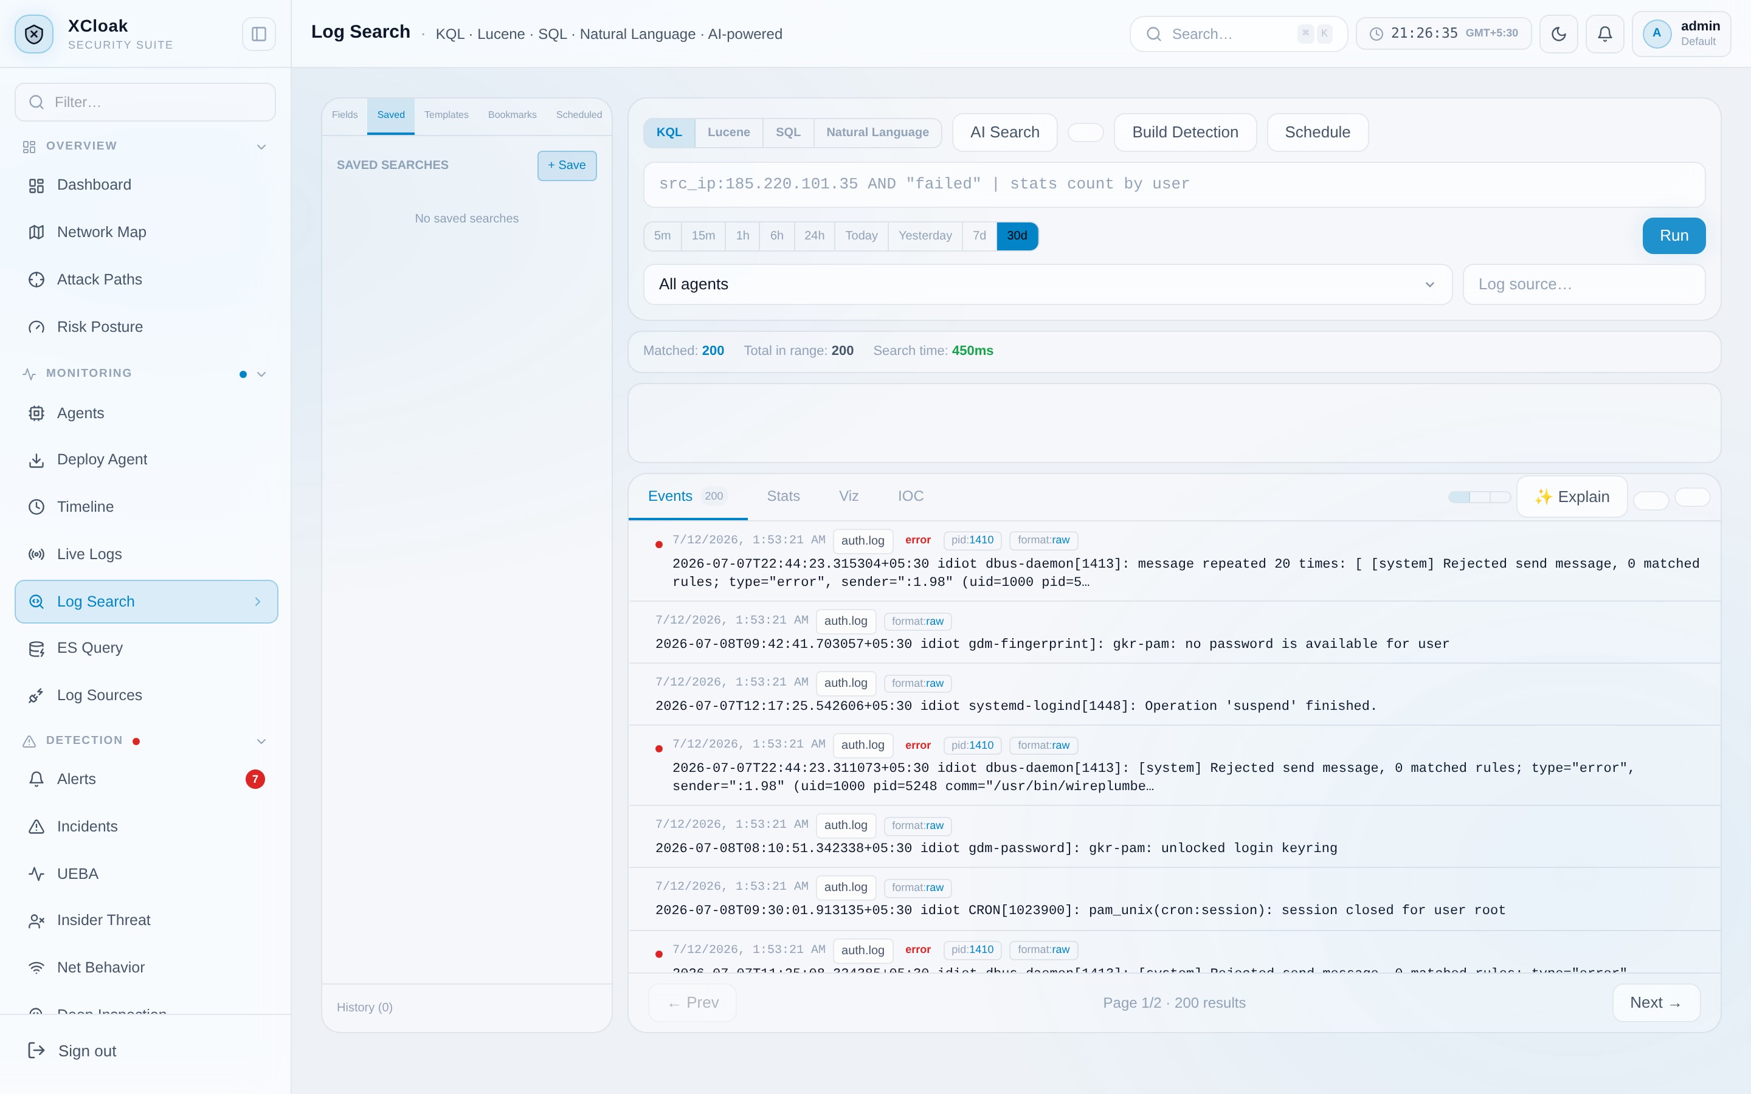1751x1094 pixels.
Task: Open Log Sources page
Action: [x=145, y=695]
